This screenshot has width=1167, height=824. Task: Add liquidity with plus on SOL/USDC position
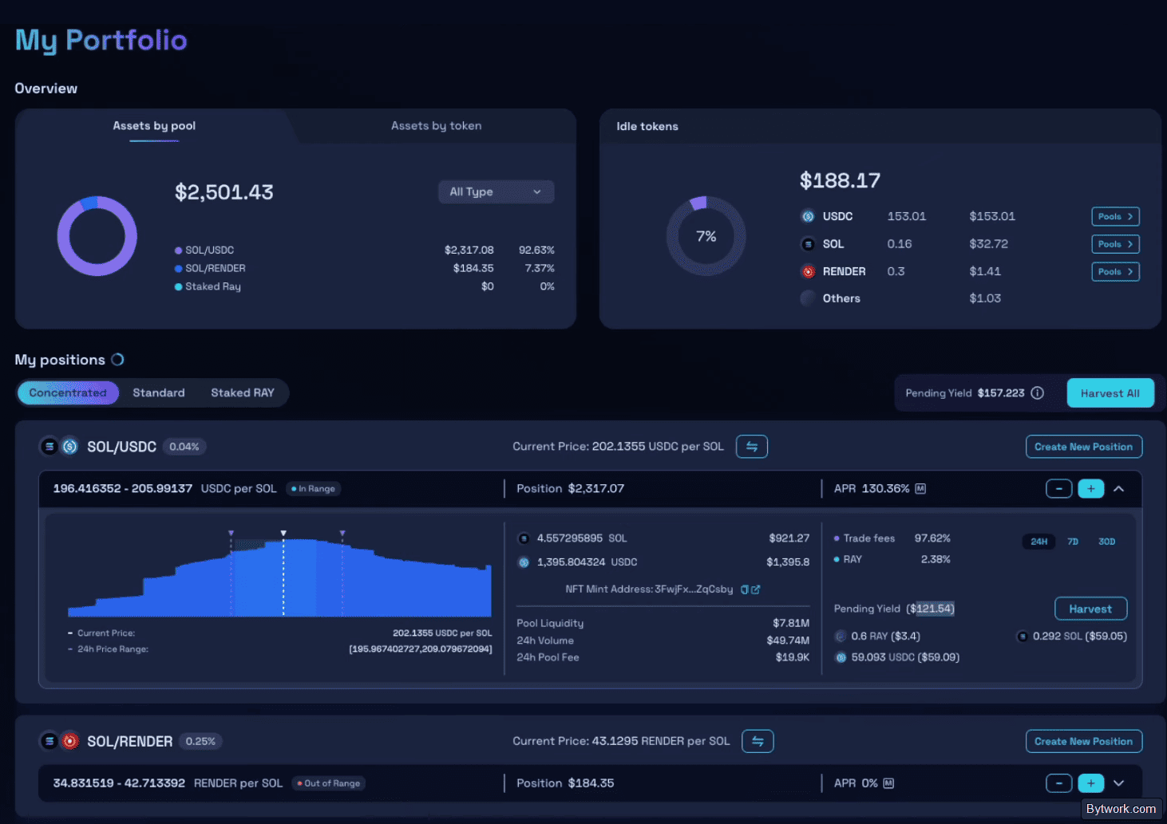pos(1091,489)
